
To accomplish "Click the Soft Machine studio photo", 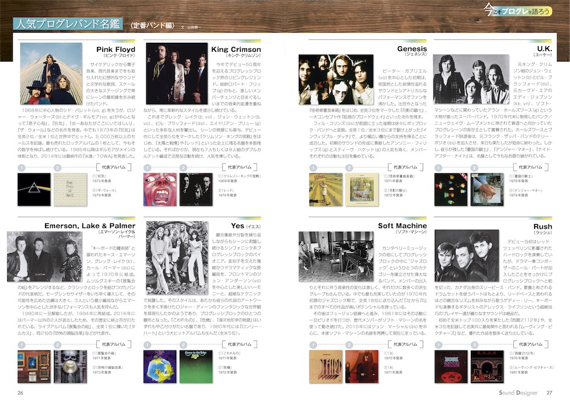I will click(x=336, y=257).
